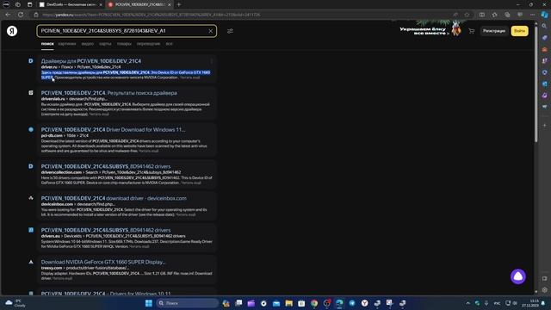Open the Yandex shopping cart icon

471,31
